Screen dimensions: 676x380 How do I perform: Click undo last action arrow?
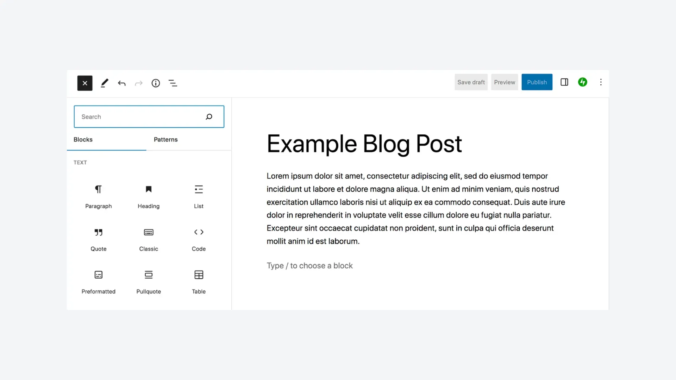coord(121,83)
